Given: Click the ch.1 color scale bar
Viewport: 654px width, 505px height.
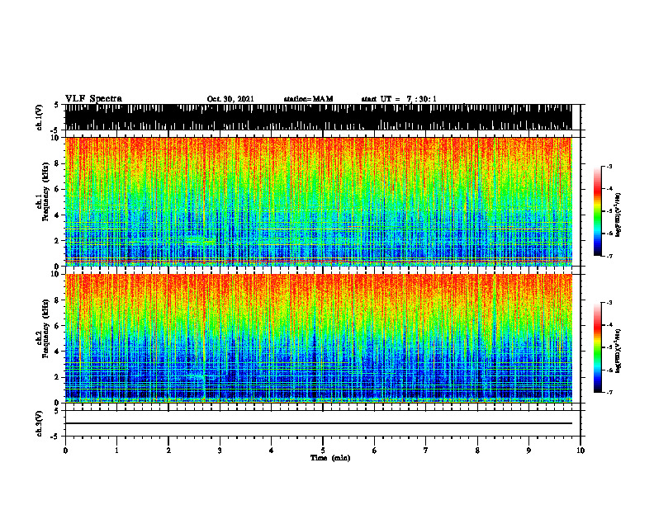Looking at the screenshot, I should pyautogui.click(x=597, y=211).
